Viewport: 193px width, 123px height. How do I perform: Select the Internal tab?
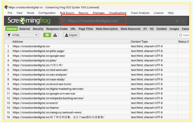click(12, 29)
